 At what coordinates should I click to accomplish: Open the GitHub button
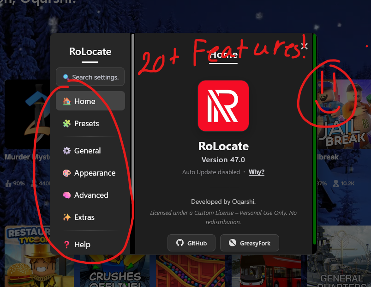pos(191,243)
